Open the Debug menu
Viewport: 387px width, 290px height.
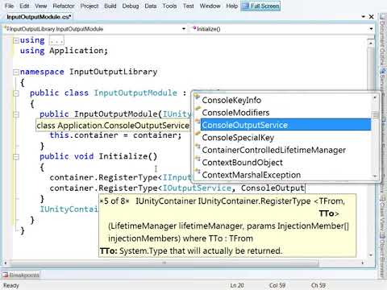point(131,6)
